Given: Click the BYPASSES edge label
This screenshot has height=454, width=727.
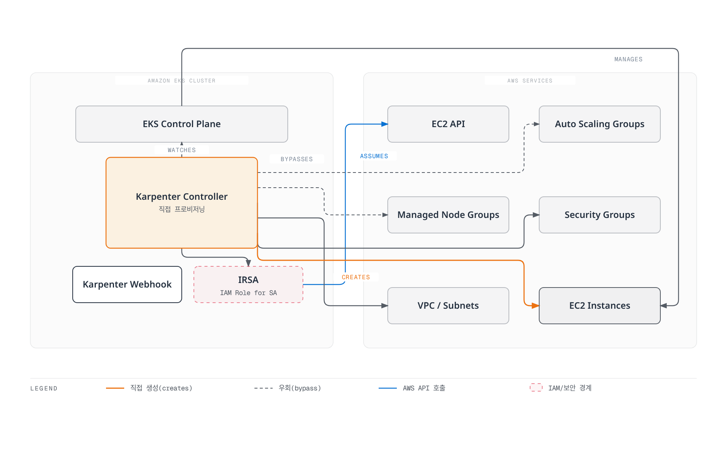Looking at the screenshot, I should 297,159.
